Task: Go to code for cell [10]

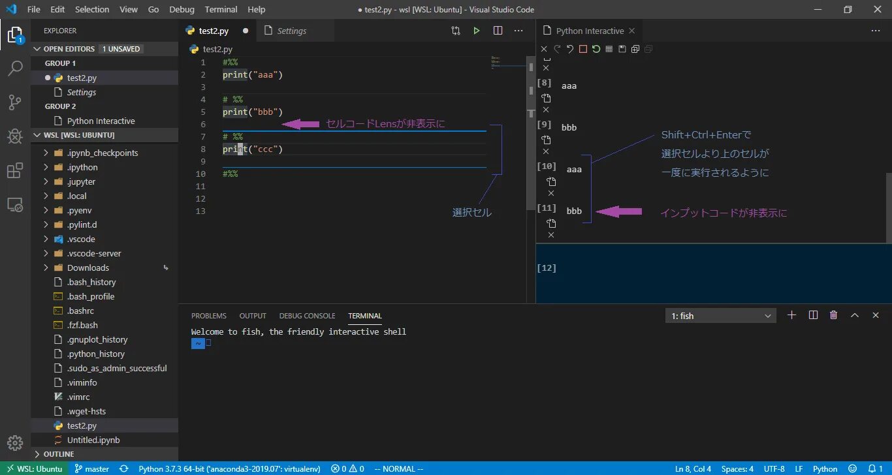Action: coord(551,182)
